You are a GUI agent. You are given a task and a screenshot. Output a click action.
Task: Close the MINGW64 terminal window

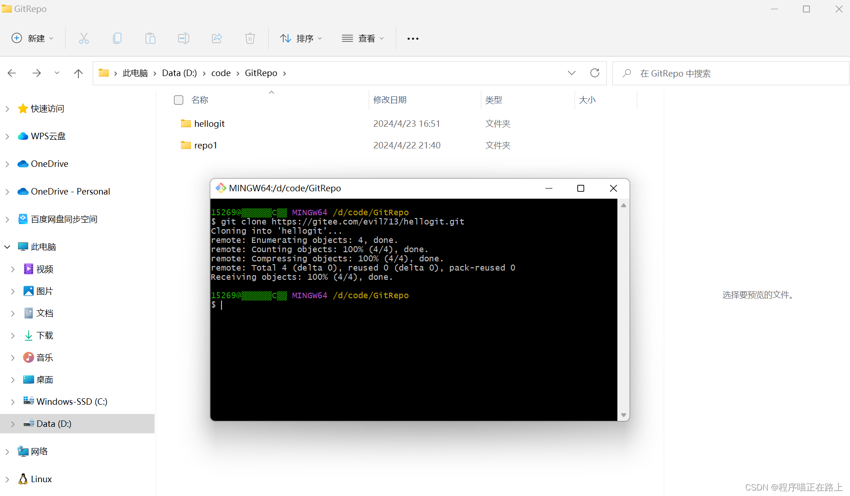coord(613,188)
